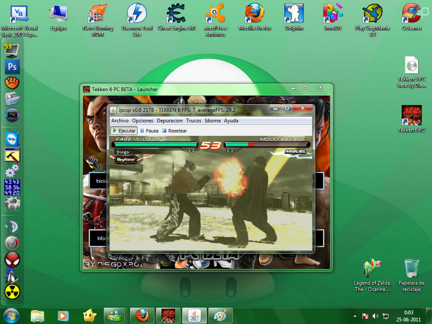Launch Cheat Engine 6.0 desktop shortcut
This screenshot has height=324, width=432.
[177, 17]
